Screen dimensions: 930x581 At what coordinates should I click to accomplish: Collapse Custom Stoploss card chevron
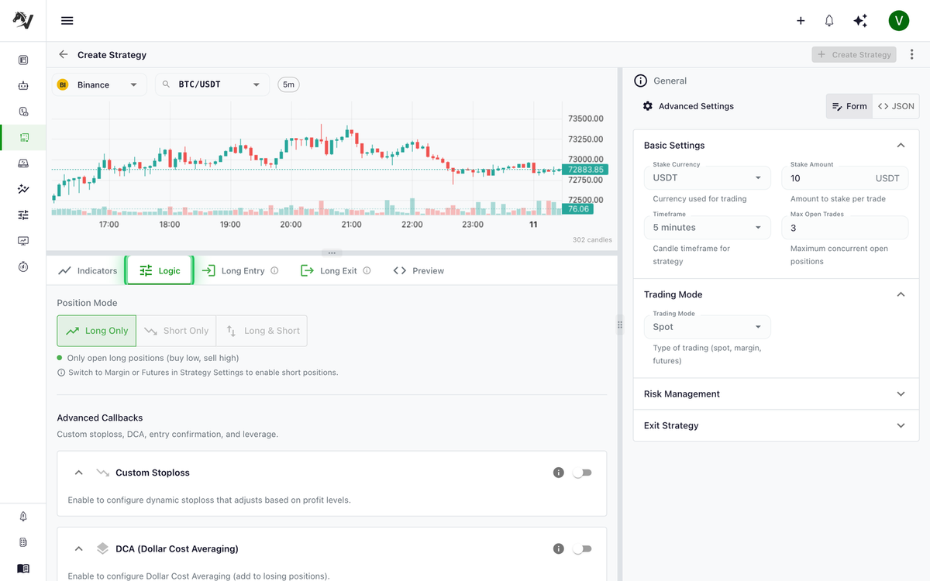point(78,473)
